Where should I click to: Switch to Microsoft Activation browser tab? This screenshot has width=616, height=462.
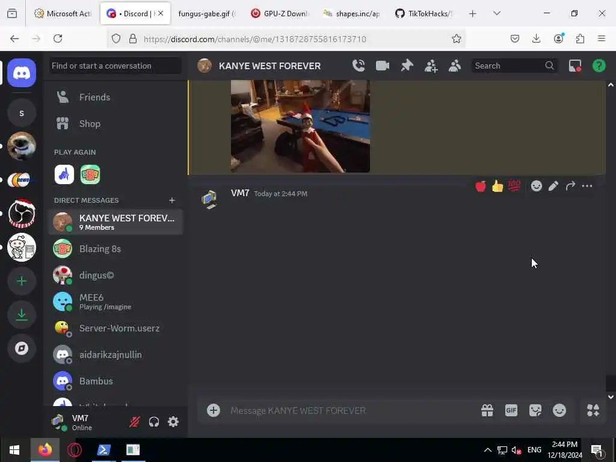63,13
